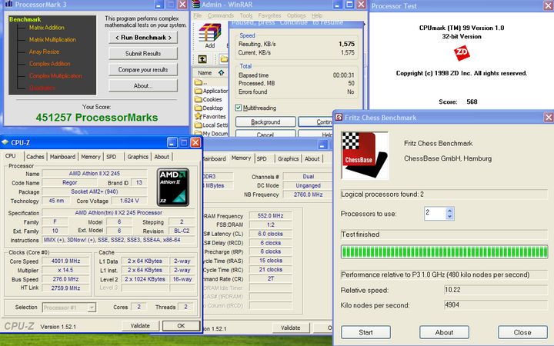The width and height of the screenshot is (554, 346).
Task: Open the Tools menu in WinRAR
Action: point(246,15)
